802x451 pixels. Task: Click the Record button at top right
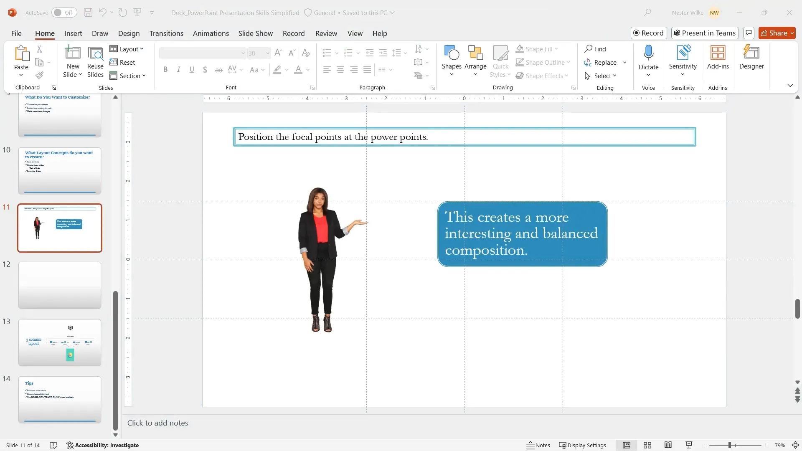coord(648,33)
